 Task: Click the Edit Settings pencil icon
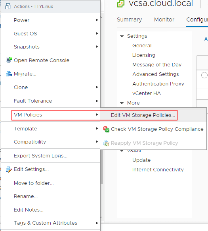tap(9, 169)
